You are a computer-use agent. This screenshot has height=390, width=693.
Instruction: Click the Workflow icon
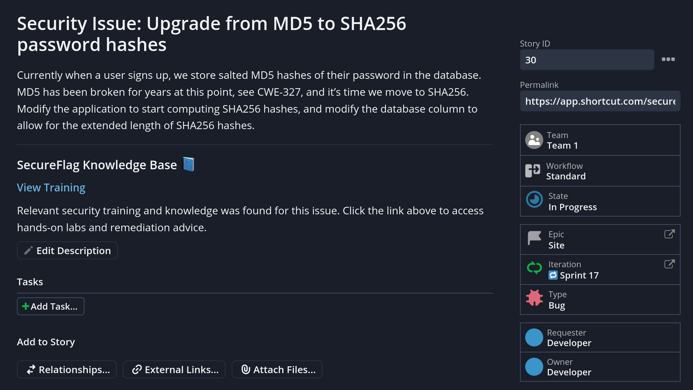tap(533, 170)
